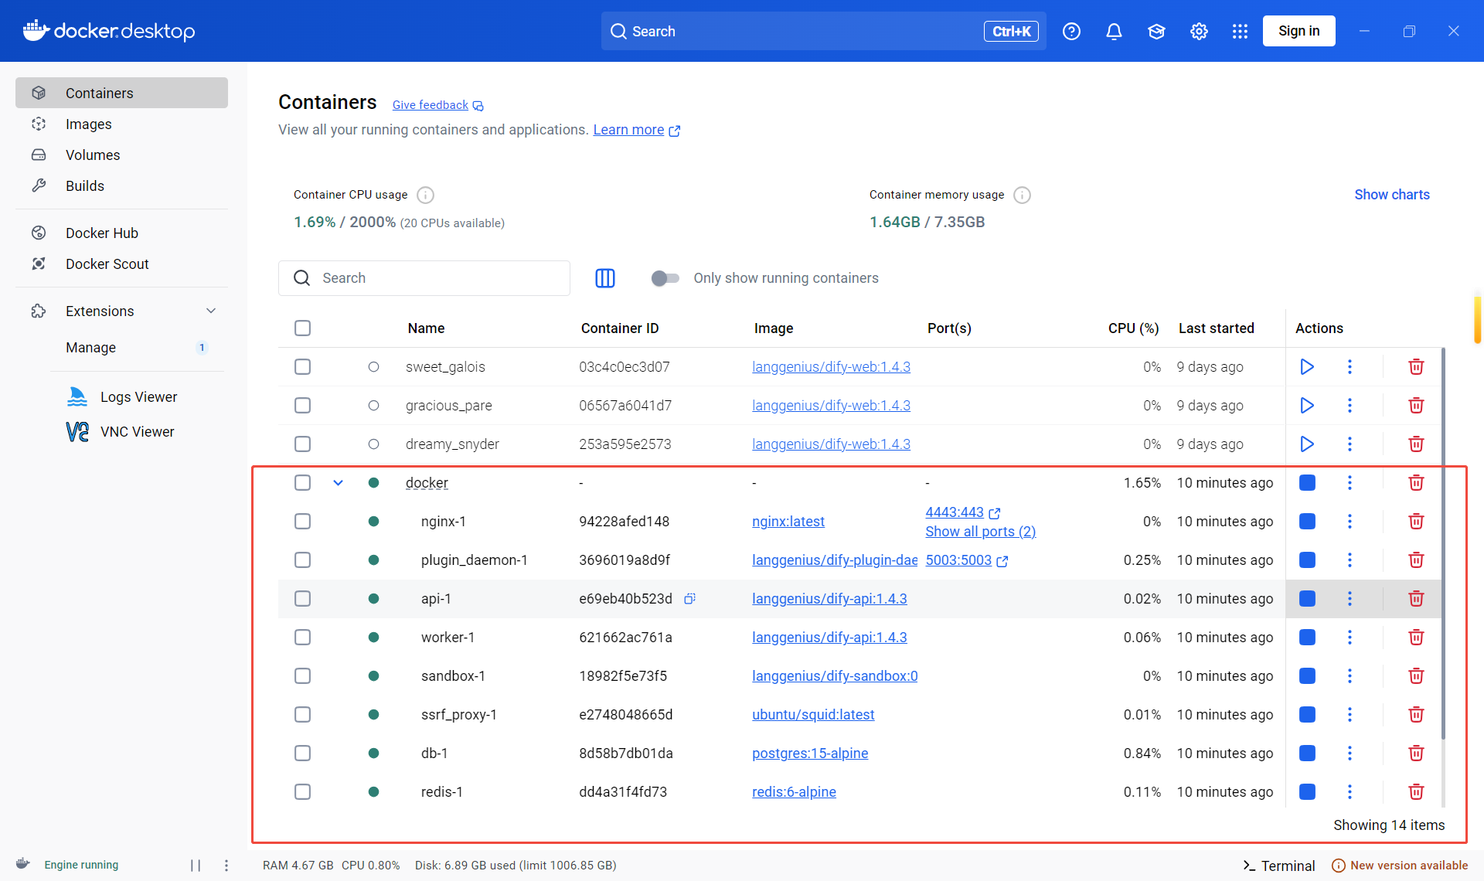Open column layout selector icon
The width and height of the screenshot is (1484, 881).
[604, 278]
